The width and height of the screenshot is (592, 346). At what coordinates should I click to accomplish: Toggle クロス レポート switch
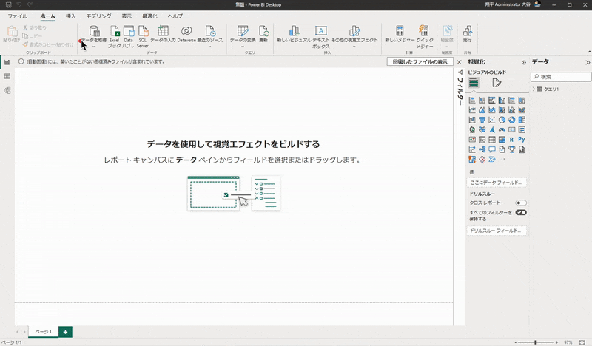(x=521, y=203)
